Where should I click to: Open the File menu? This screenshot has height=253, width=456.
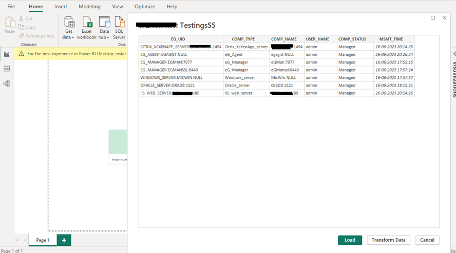[x=11, y=6]
